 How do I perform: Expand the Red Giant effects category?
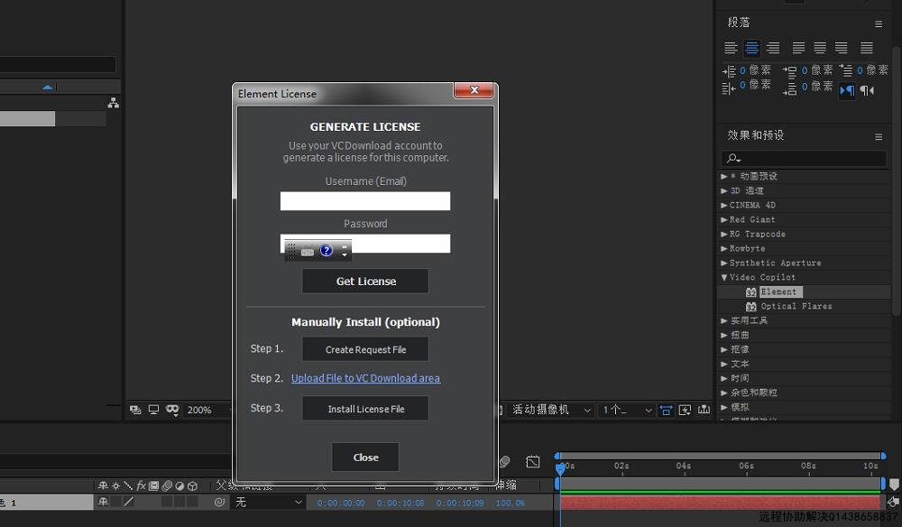[x=724, y=219]
